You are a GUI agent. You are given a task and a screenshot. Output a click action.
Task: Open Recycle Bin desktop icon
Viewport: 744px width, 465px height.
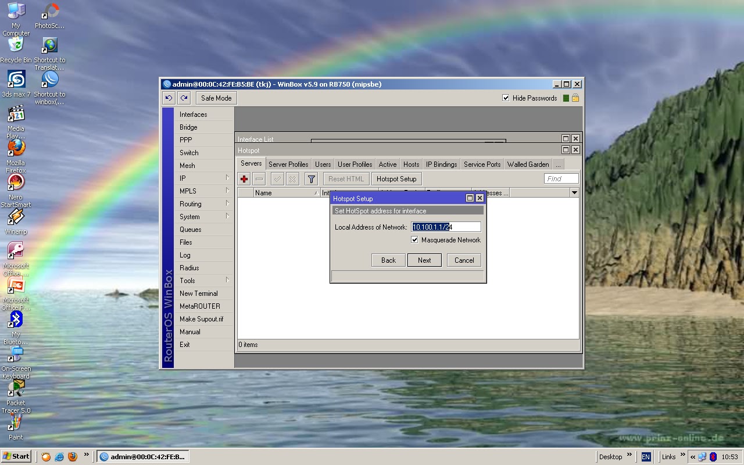coord(16,50)
